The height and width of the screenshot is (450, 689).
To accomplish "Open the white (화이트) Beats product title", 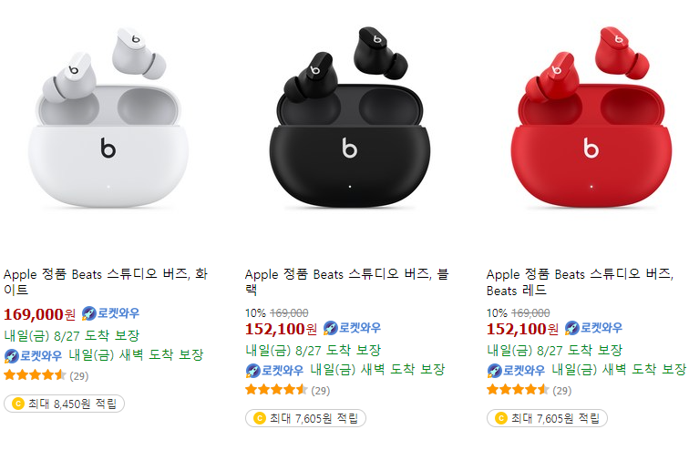I will 106,281.
